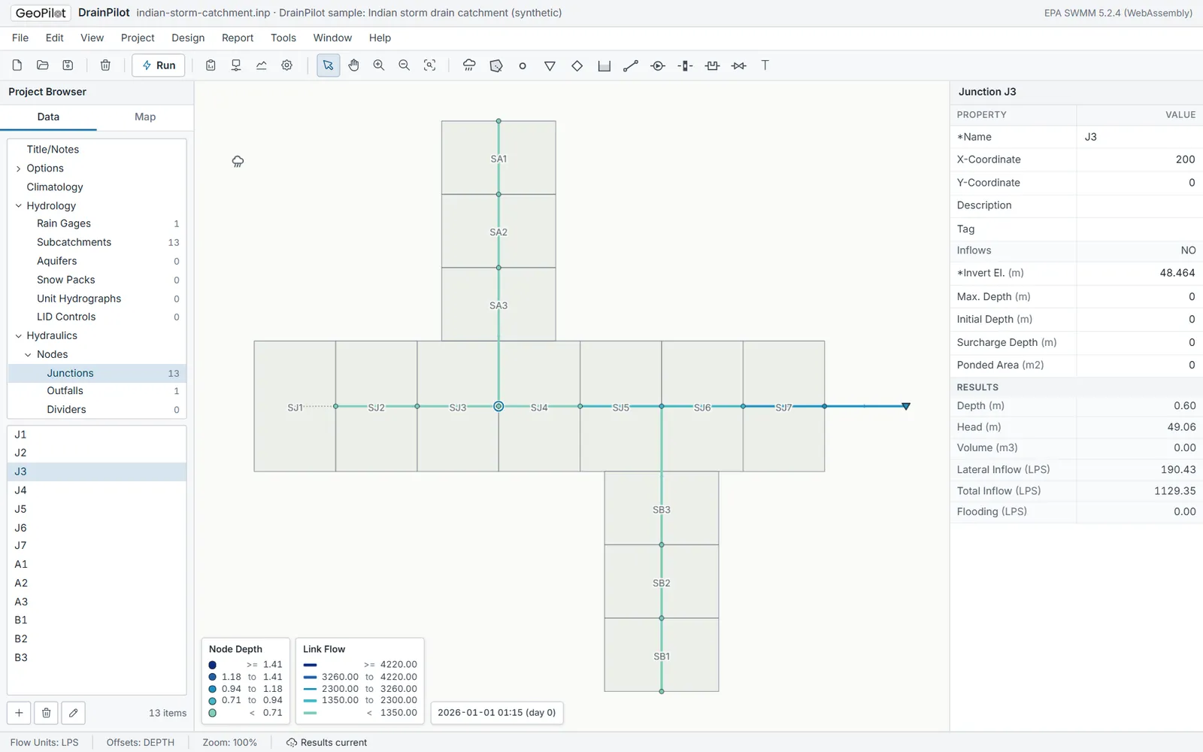Image resolution: width=1203 pixels, height=752 pixels.
Task: Select the add subcatchment polygon tool
Action: 496,65
